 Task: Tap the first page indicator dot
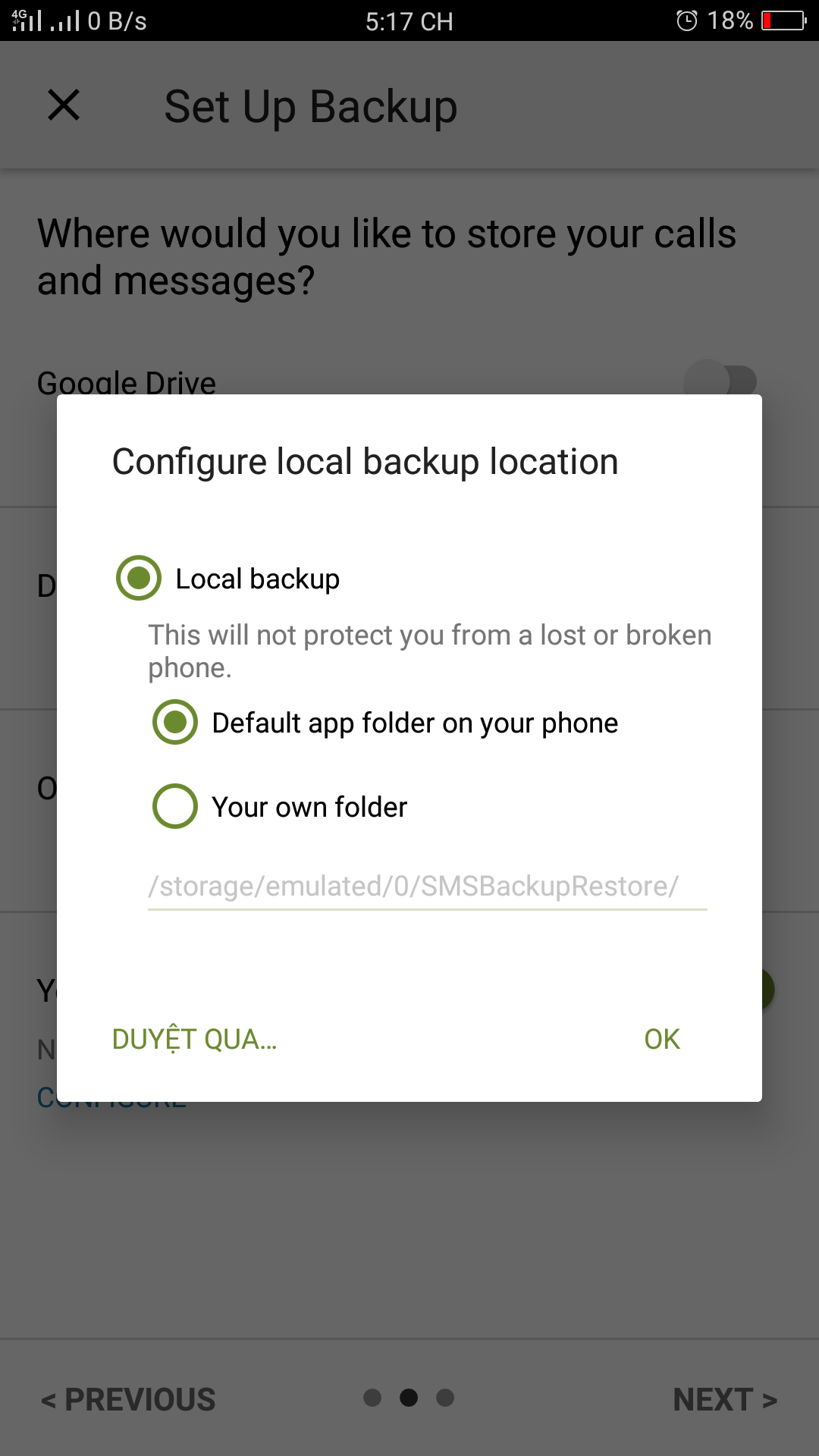(x=372, y=1398)
